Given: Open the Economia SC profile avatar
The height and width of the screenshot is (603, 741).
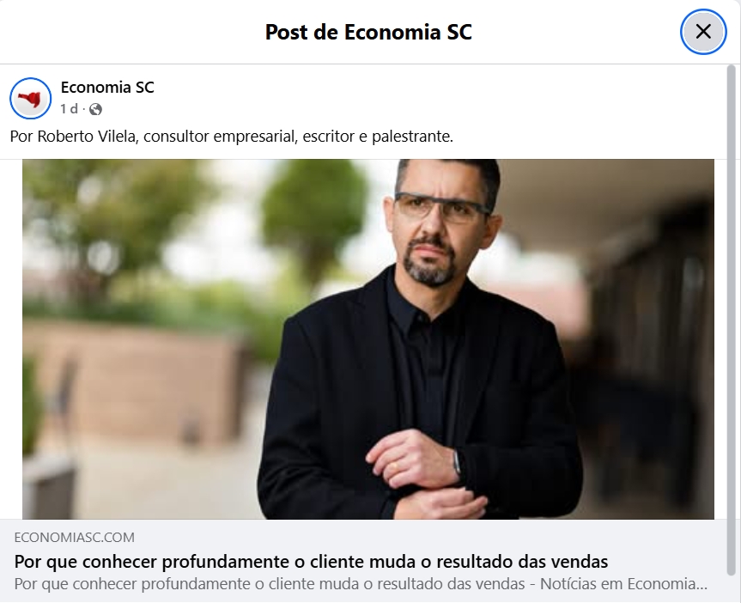Looking at the screenshot, I should 31,99.
